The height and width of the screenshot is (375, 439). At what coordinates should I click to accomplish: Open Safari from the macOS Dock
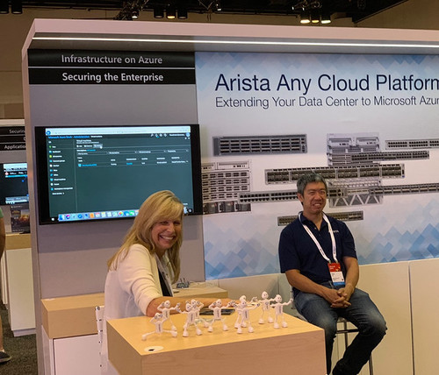(x=80, y=216)
